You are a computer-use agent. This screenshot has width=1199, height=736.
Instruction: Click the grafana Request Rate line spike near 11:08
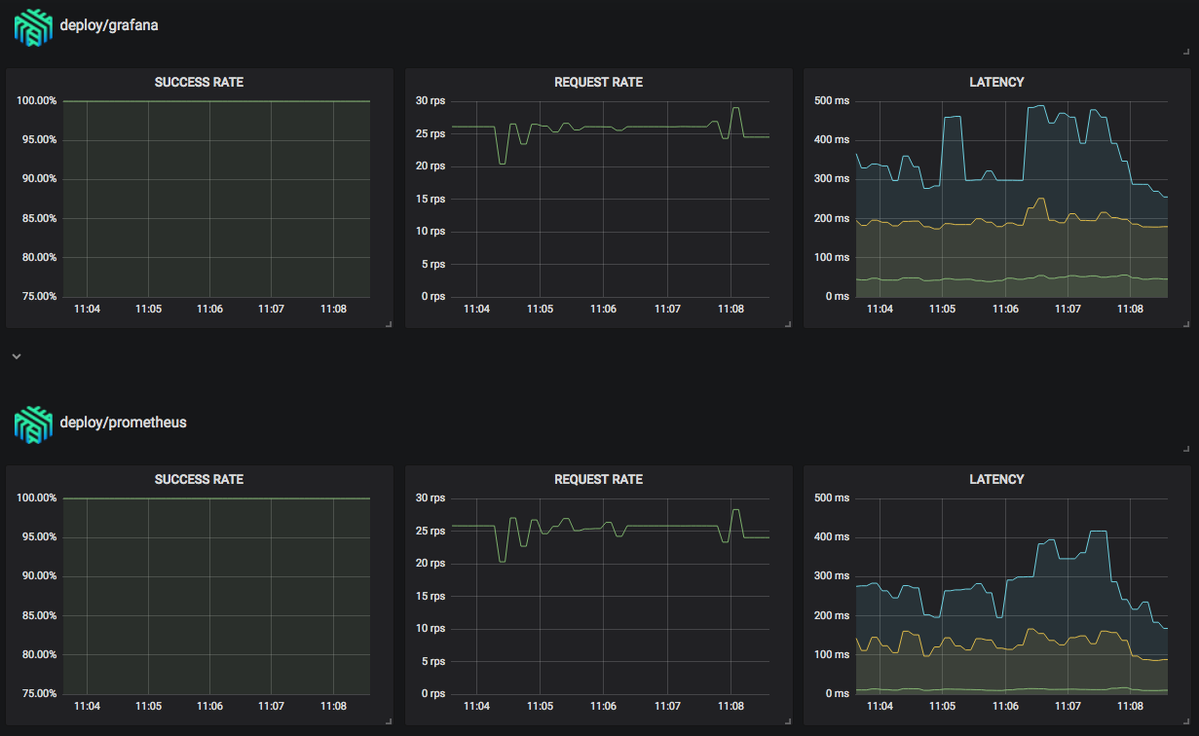pyautogui.click(x=736, y=109)
